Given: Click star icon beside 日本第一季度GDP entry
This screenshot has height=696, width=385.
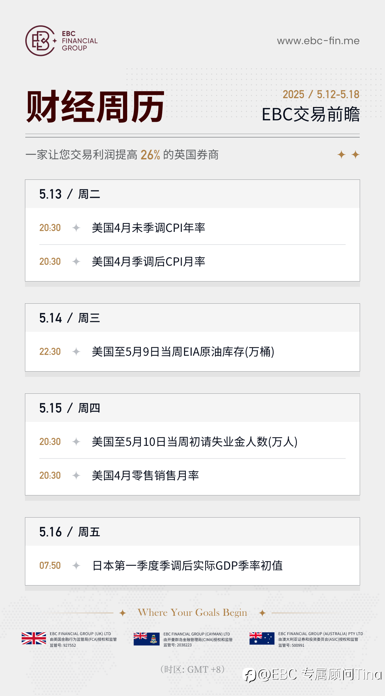Looking at the screenshot, I should (x=76, y=565).
